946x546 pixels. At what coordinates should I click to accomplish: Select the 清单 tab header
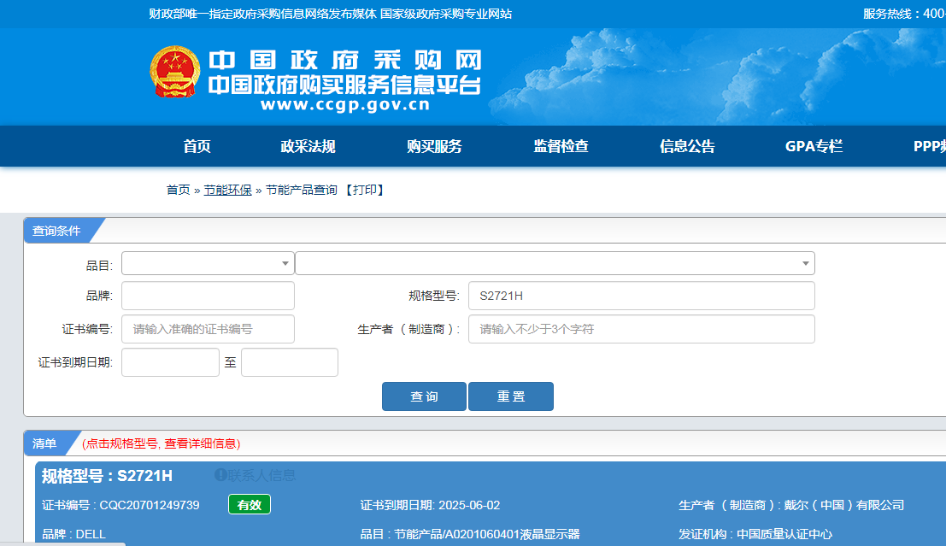[x=44, y=443]
